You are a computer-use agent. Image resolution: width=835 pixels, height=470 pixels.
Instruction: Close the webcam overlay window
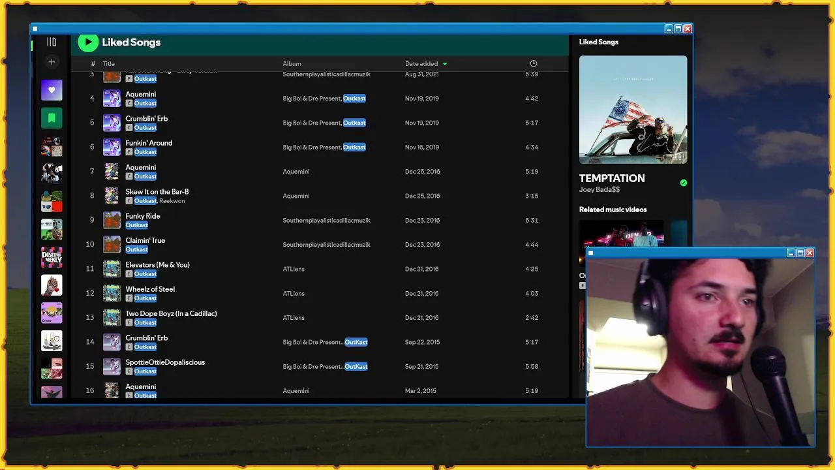[x=810, y=253]
